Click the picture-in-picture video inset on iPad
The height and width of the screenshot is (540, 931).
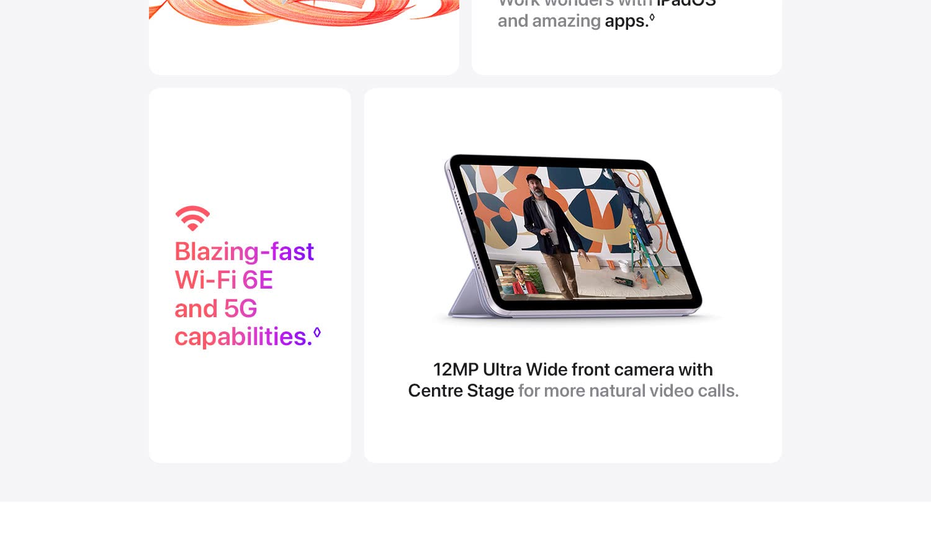[520, 279]
